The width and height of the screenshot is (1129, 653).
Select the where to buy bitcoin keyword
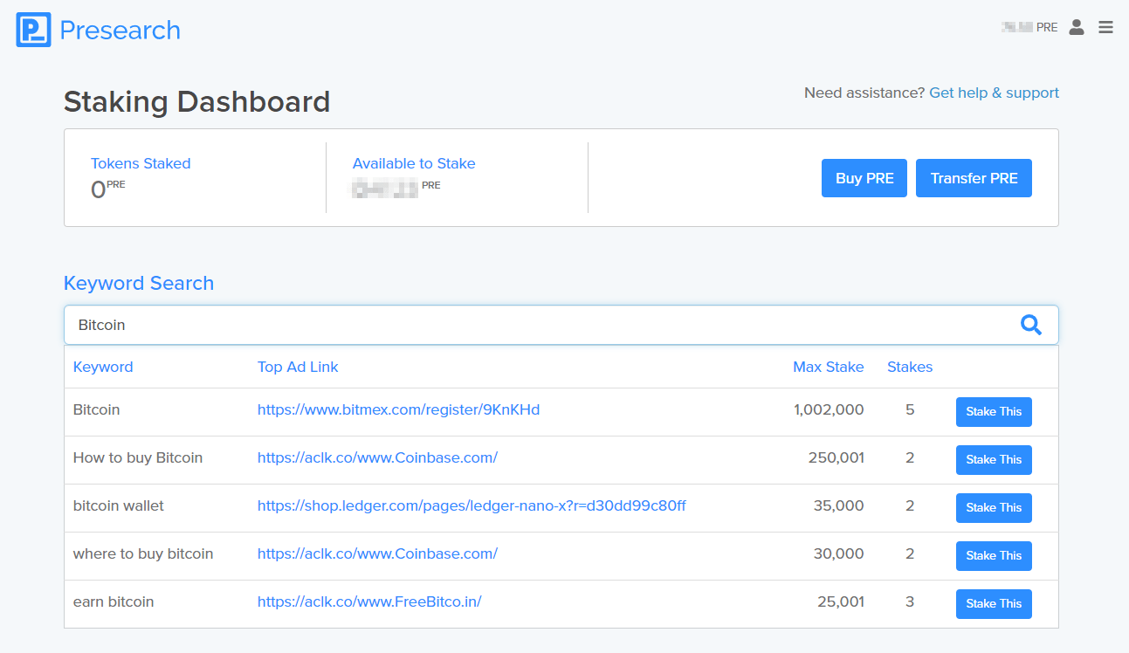pos(143,553)
